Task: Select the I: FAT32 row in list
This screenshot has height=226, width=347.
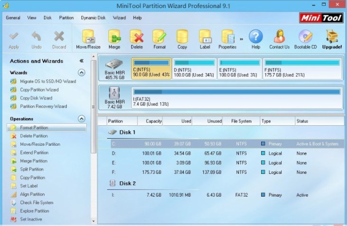Action: (227, 195)
